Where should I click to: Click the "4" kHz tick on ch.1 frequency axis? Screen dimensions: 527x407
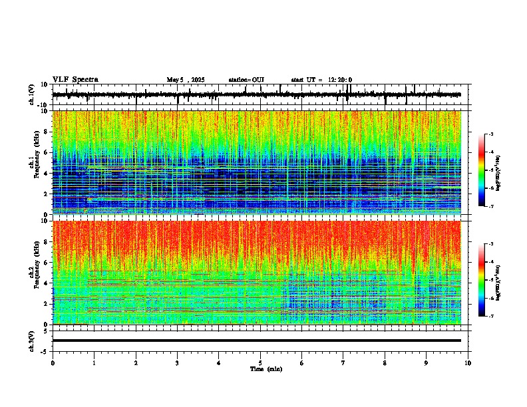click(46, 174)
